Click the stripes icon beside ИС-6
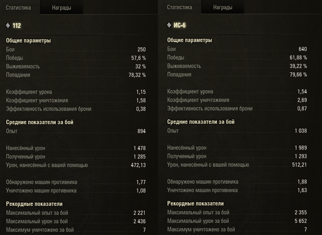 (169, 25)
